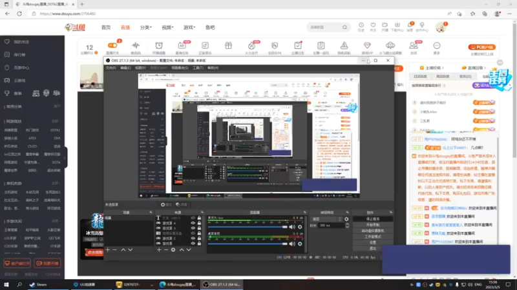
Task: Toggle visibility of 窗口采集 4 source
Action: click(193, 223)
